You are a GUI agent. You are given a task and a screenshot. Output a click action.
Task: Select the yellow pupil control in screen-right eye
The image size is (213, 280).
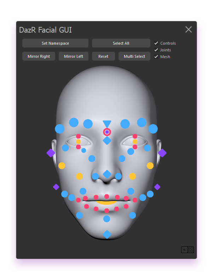click(x=135, y=142)
